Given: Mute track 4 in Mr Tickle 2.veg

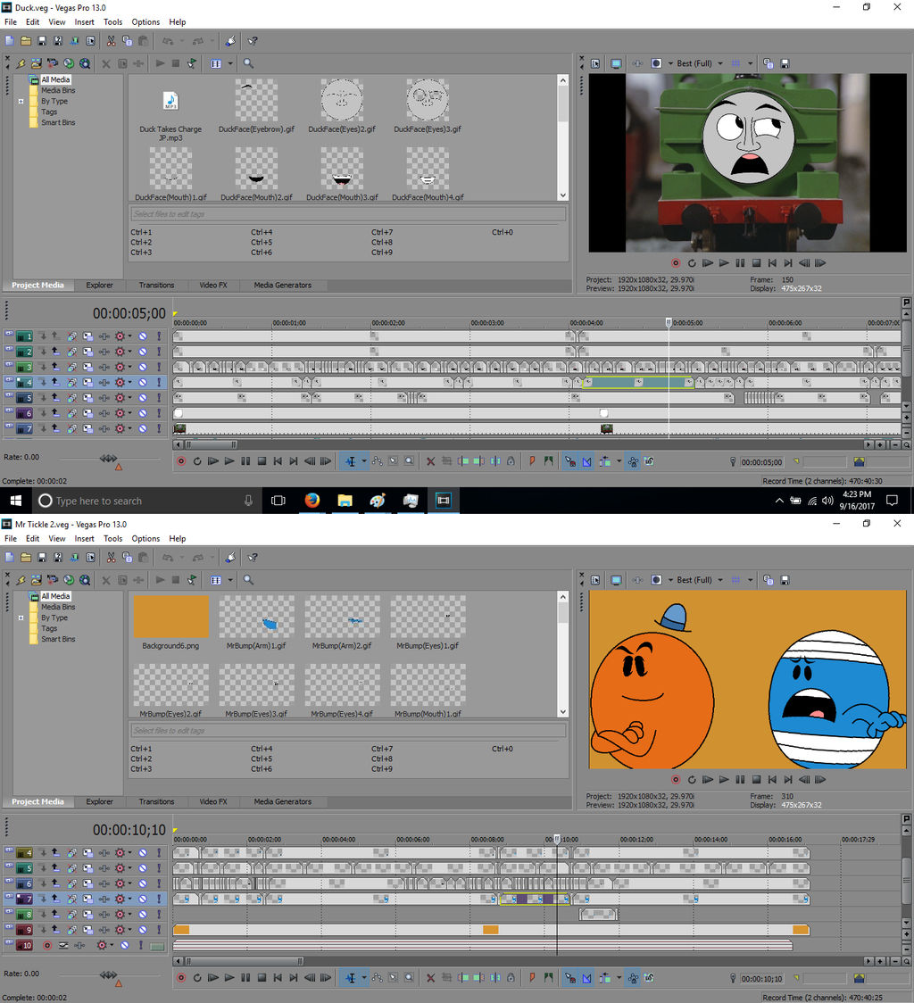Looking at the screenshot, I should pyautogui.click(x=143, y=853).
